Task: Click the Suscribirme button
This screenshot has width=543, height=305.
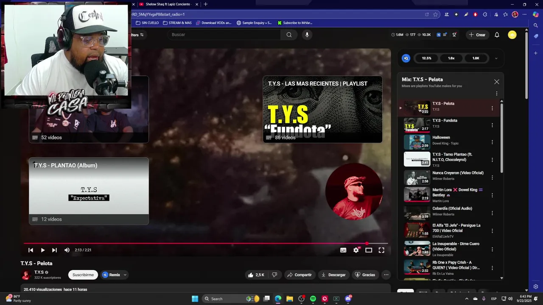Action: tap(83, 275)
